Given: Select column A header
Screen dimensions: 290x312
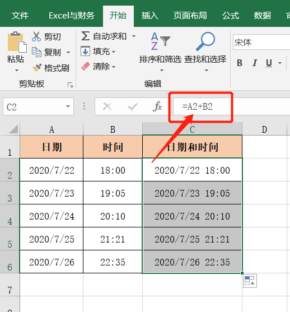Looking at the screenshot, I should pyautogui.click(x=52, y=129).
